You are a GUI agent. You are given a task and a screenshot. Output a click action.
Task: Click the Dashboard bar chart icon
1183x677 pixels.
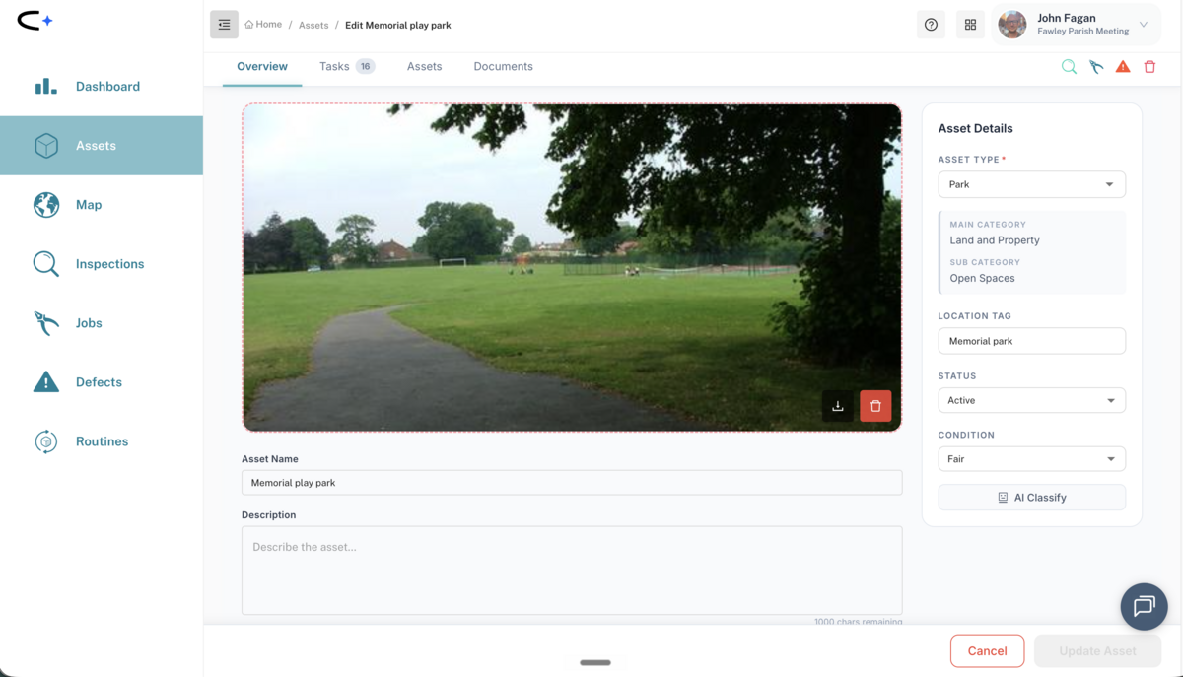[x=46, y=87]
